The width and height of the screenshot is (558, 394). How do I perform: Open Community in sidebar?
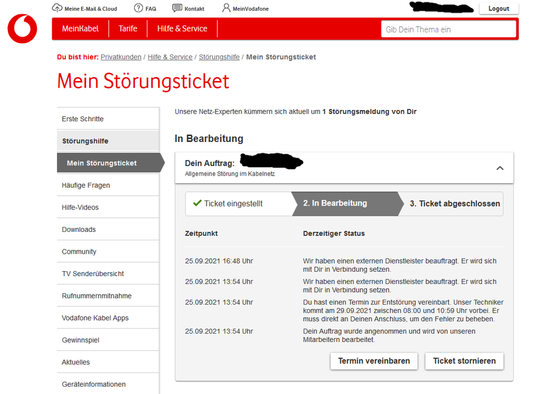click(108, 251)
